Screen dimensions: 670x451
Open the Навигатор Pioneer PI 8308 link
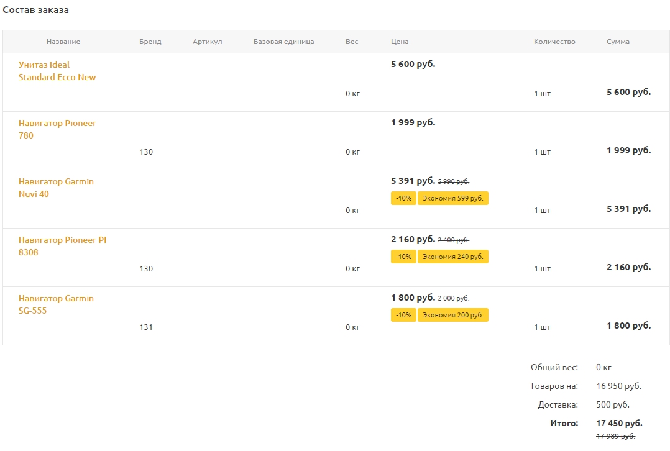click(62, 246)
